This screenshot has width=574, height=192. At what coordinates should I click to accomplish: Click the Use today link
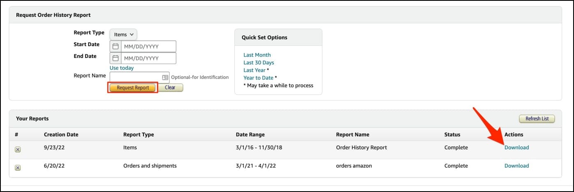point(122,68)
